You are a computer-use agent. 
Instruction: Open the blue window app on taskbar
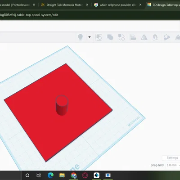point(108,175)
